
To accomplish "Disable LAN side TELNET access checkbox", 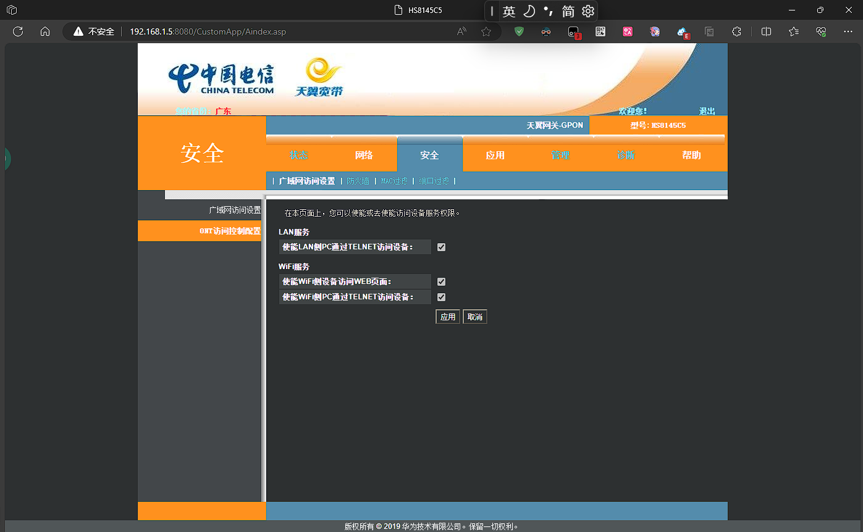I will [441, 247].
